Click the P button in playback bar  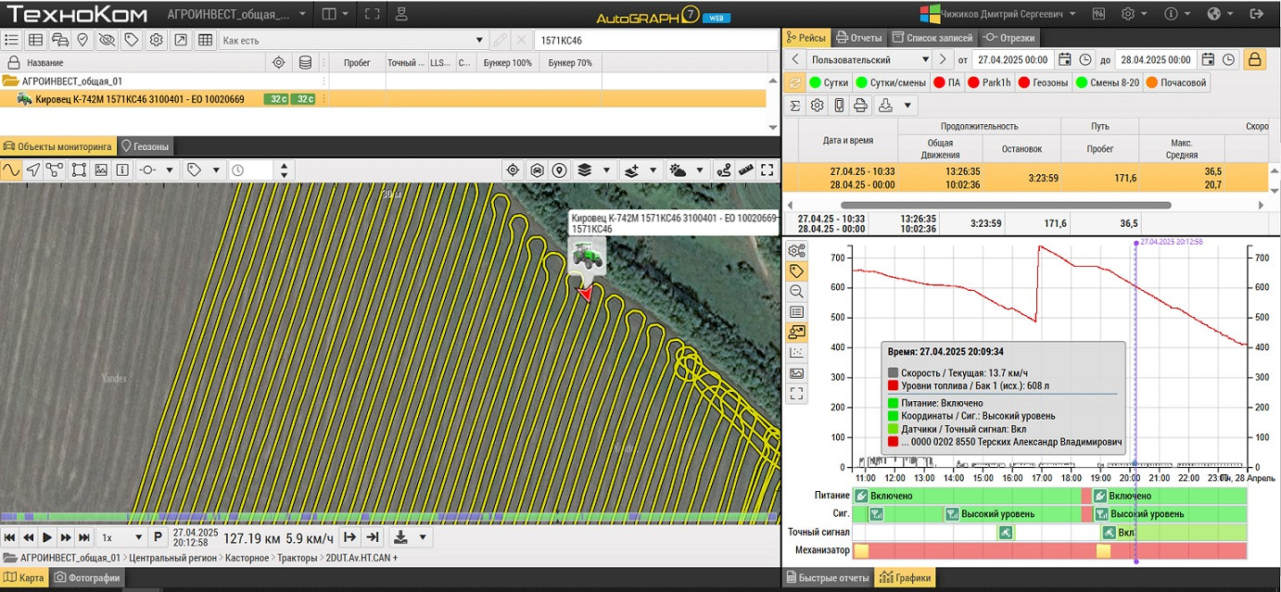tap(158, 537)
